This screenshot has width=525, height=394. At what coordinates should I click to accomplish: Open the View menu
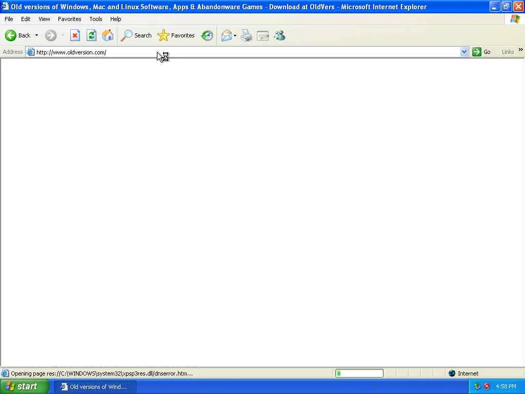click(x=44, y=19)
